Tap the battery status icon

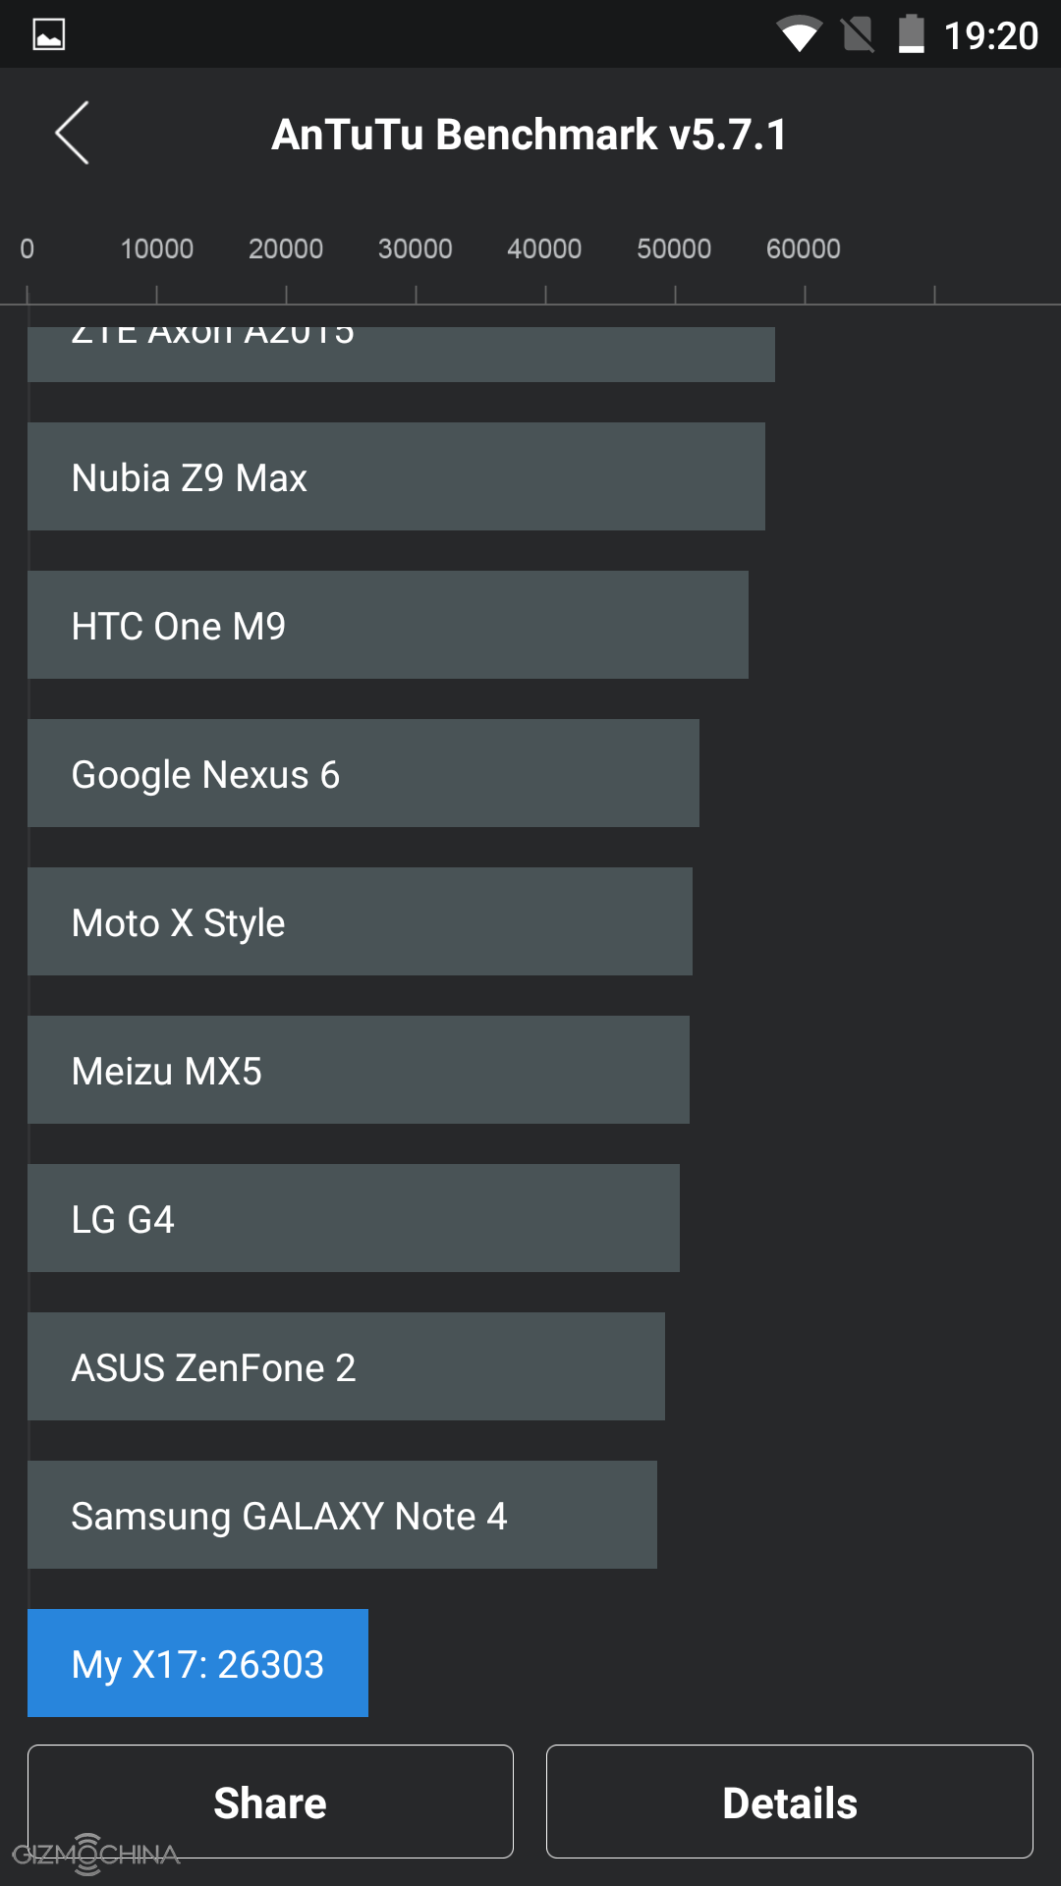pyautogui.click(x=912, y=35)
